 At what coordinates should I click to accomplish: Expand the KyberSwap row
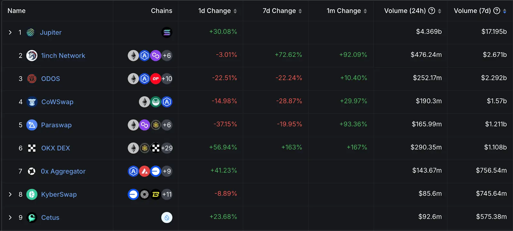pyautogui.click(x=10, y=194)
